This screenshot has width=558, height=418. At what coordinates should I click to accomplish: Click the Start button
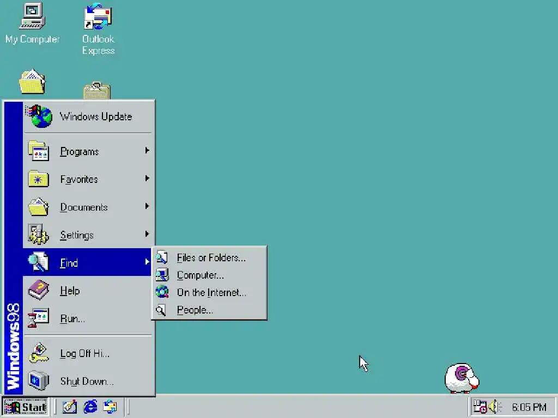(26, 407)
